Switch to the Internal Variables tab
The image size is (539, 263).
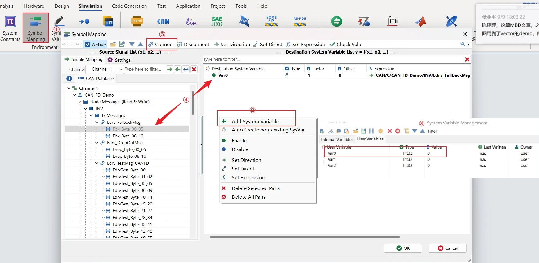coord(337,140)
